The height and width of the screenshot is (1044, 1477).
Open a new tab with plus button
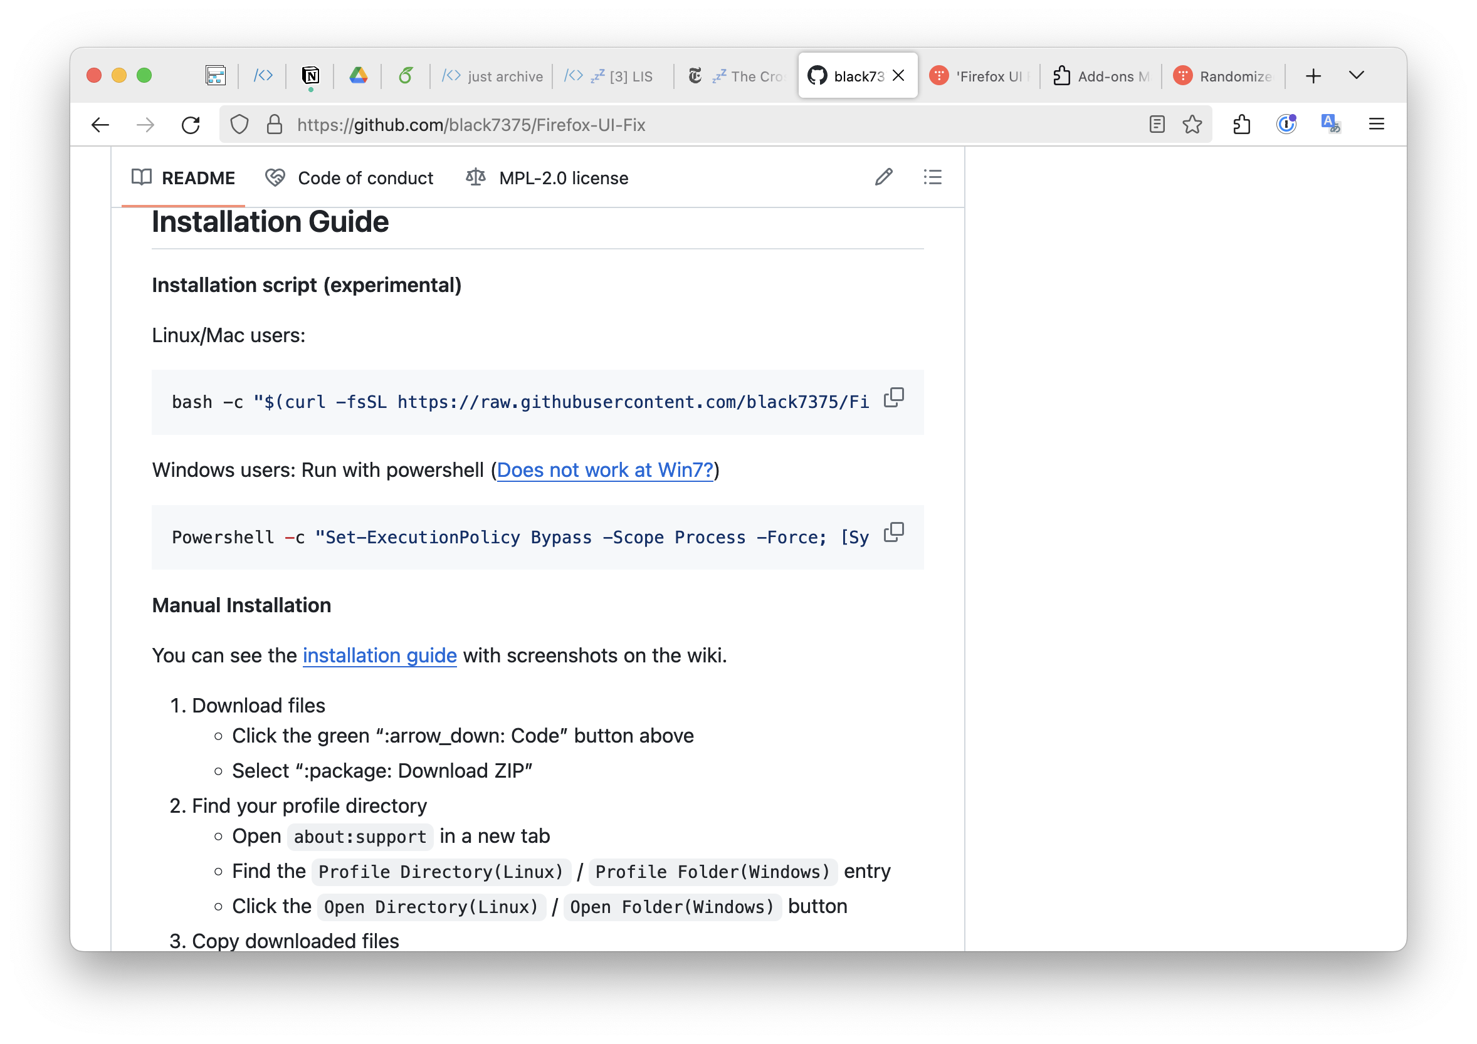pyautogui.click(x=1313, y=76)
